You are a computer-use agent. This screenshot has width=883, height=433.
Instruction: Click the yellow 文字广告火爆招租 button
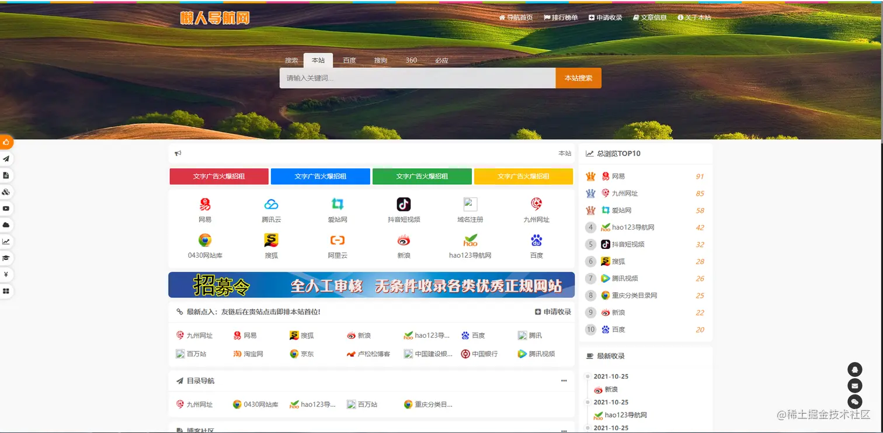point(524,176)
